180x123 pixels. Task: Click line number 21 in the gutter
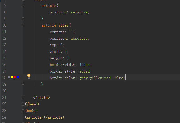4,98
